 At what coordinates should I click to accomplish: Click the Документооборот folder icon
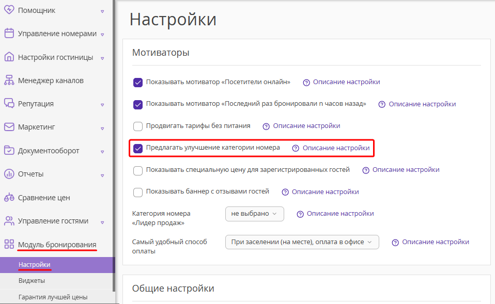pos(9,150)
